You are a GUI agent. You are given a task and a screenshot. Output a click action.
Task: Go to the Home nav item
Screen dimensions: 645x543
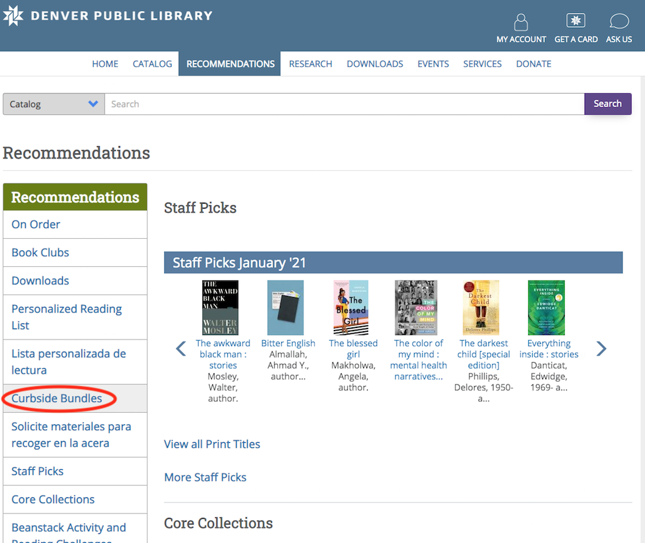(x=105, y=64)
